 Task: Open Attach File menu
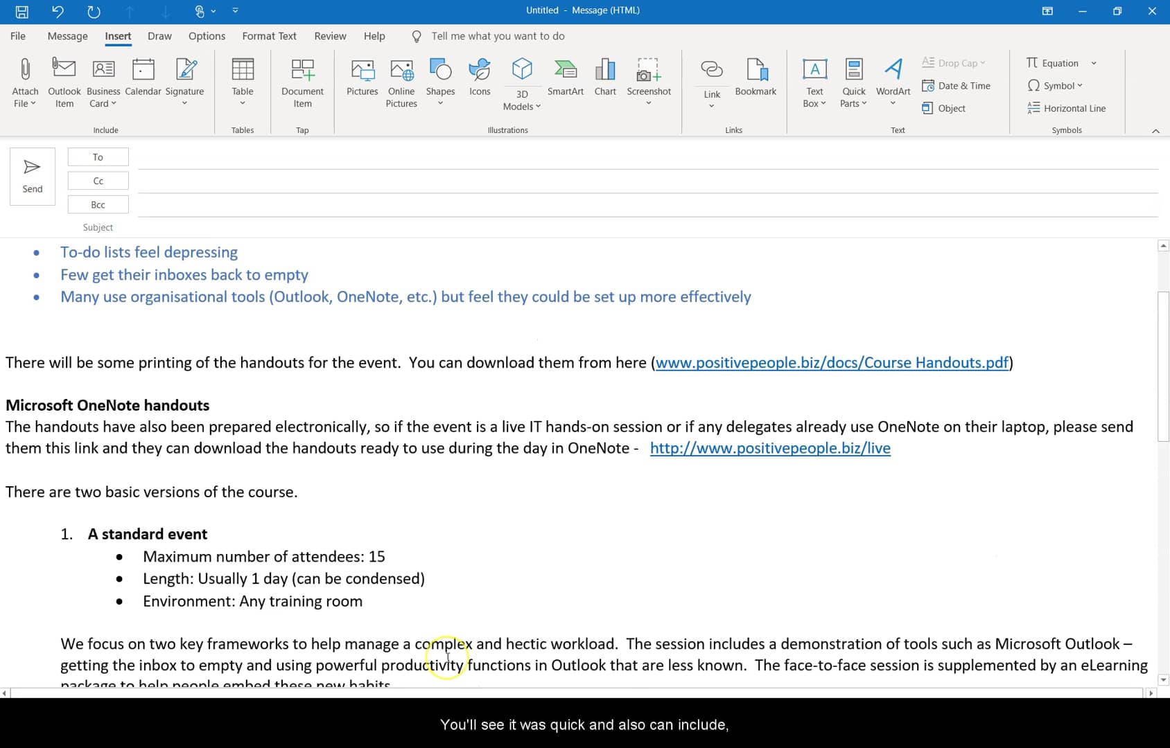coord(25,83)
